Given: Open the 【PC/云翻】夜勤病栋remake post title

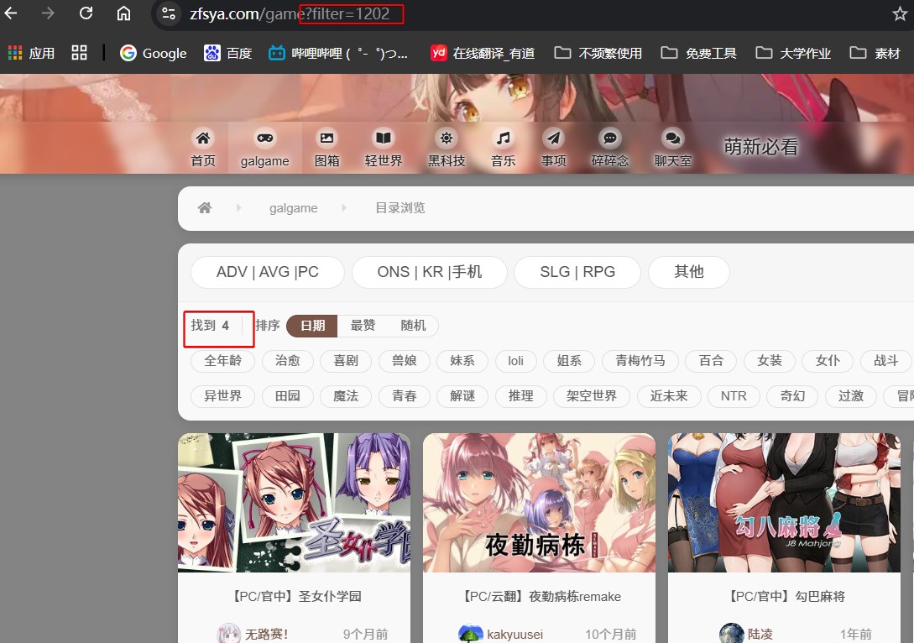Looking at the screenshot, I should pos(541,596).
